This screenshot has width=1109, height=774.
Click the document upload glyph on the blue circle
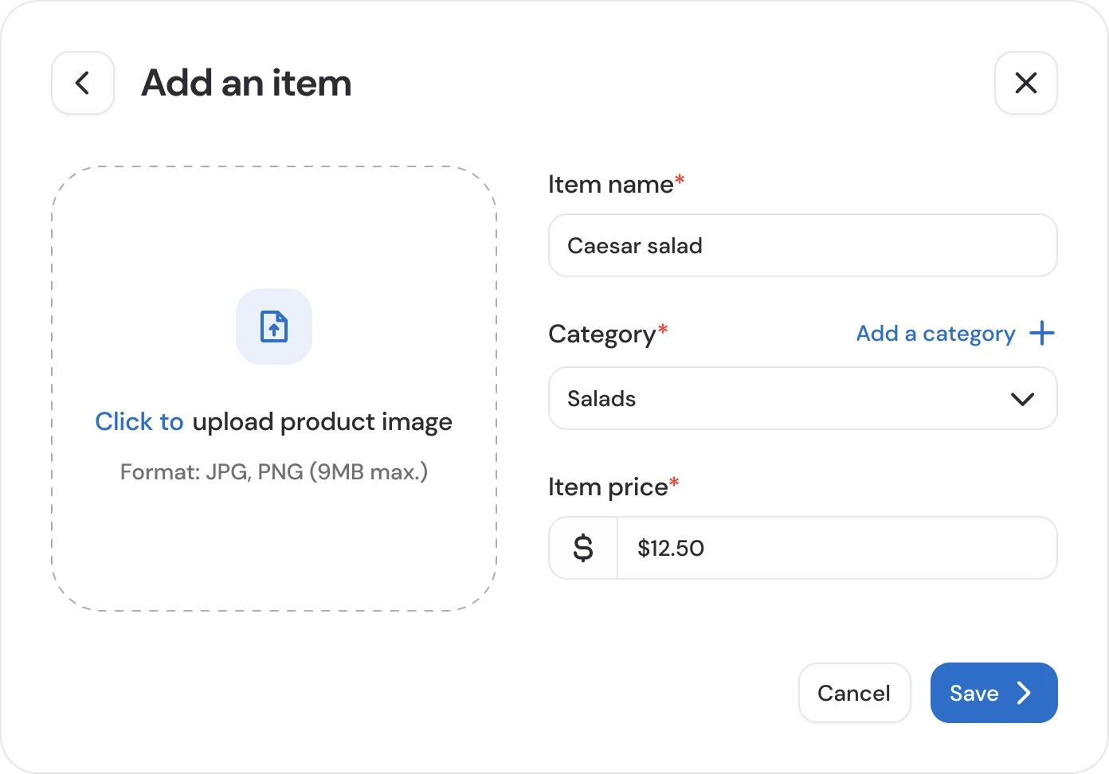[274, 326]
